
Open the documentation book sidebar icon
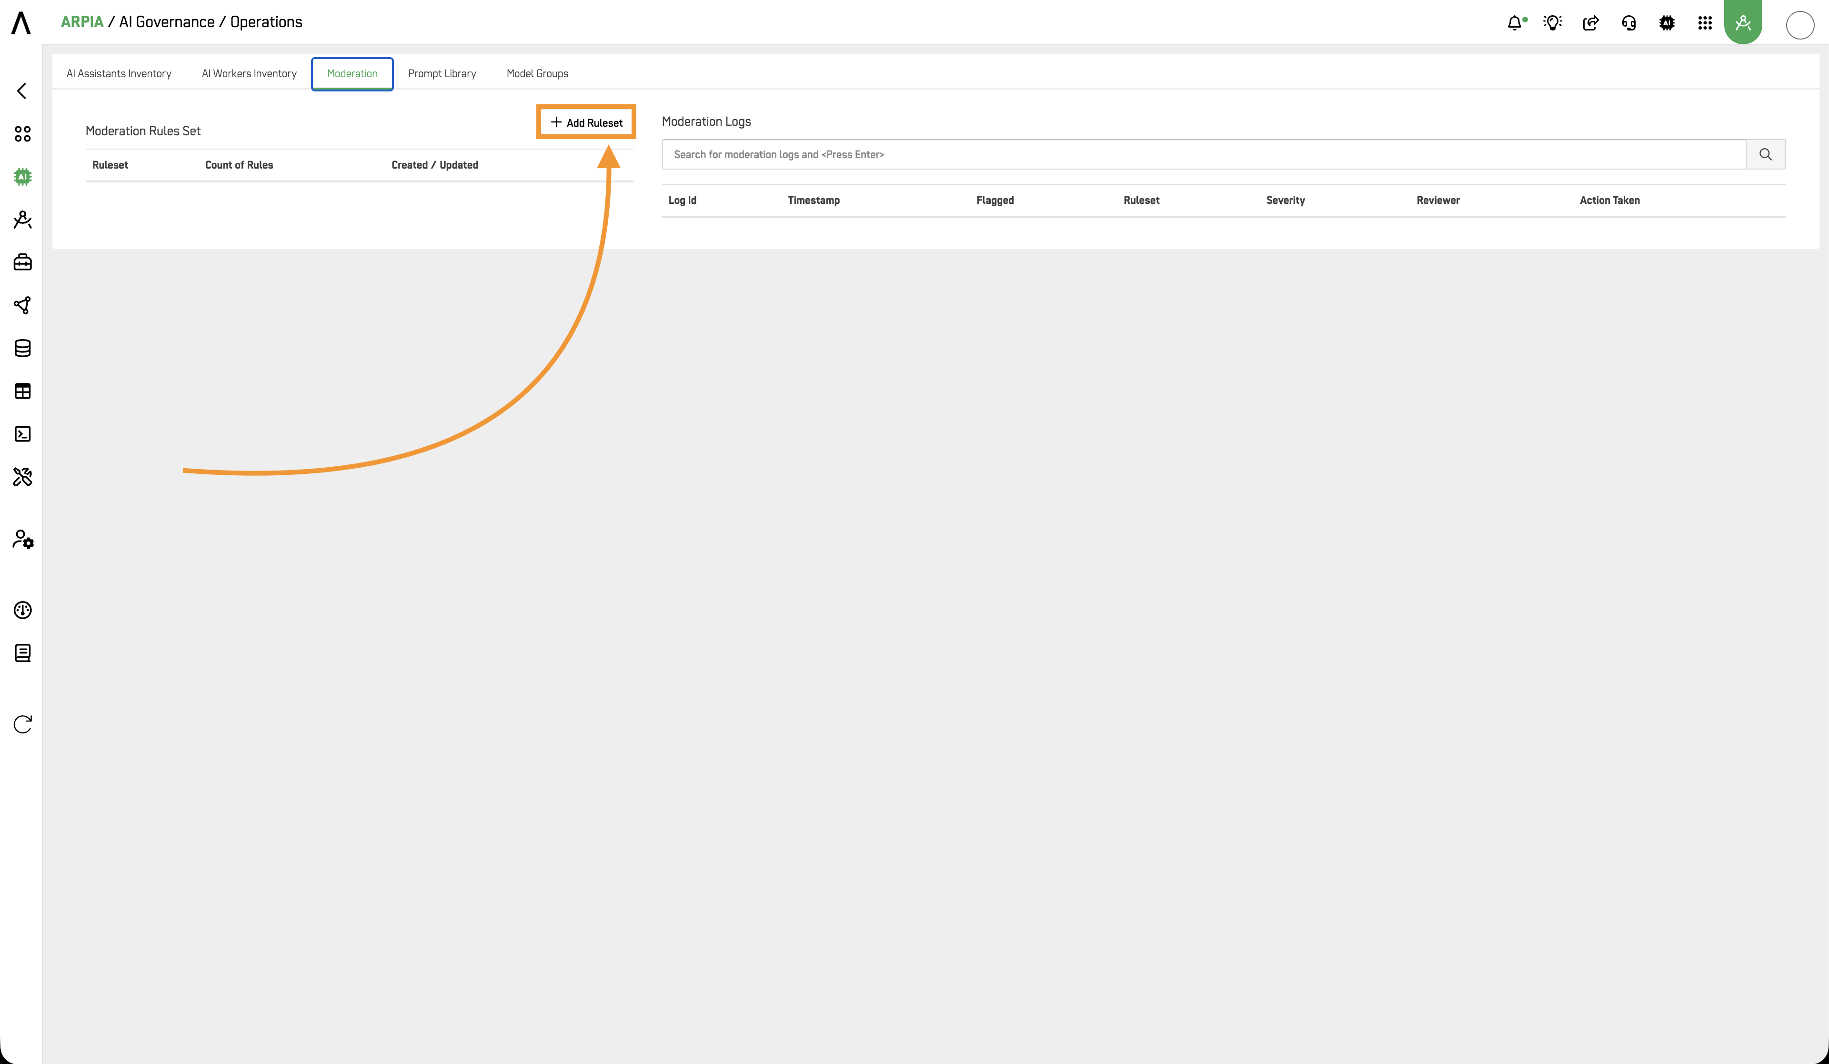(22, 653)
